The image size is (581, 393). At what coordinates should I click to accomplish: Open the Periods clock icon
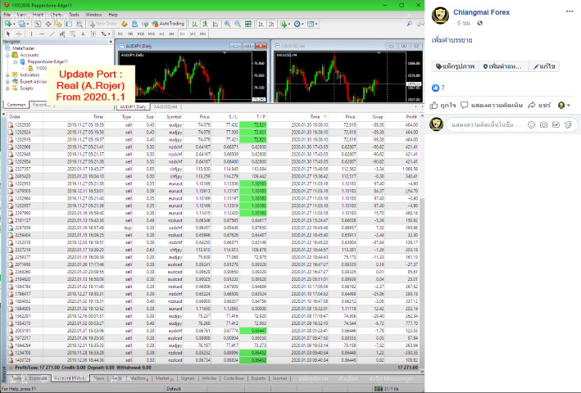(297, 24)
